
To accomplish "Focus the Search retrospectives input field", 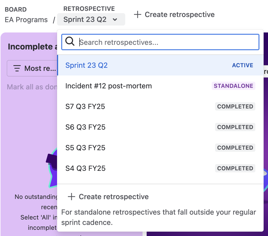I will (x=160, y=42).
